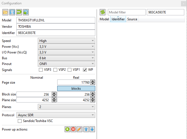Decrease real Plane size value
The height and width of the screenshot is (139, 187).
pyautogui.click(x=93, y=101)
